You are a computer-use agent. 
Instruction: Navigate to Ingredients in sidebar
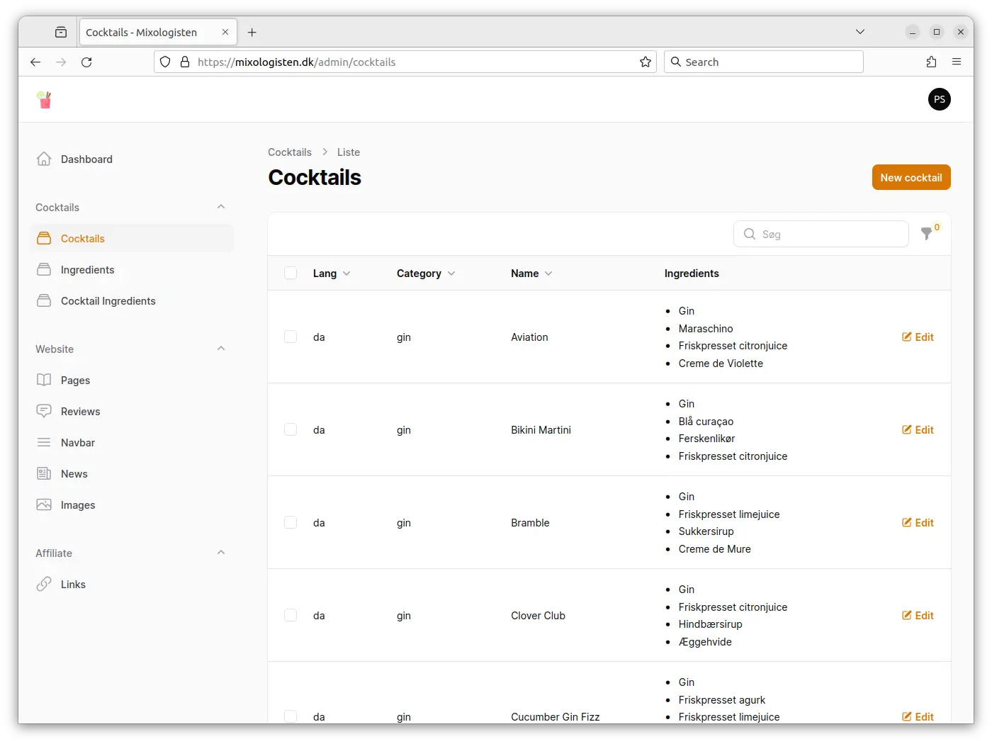[87, 270]
